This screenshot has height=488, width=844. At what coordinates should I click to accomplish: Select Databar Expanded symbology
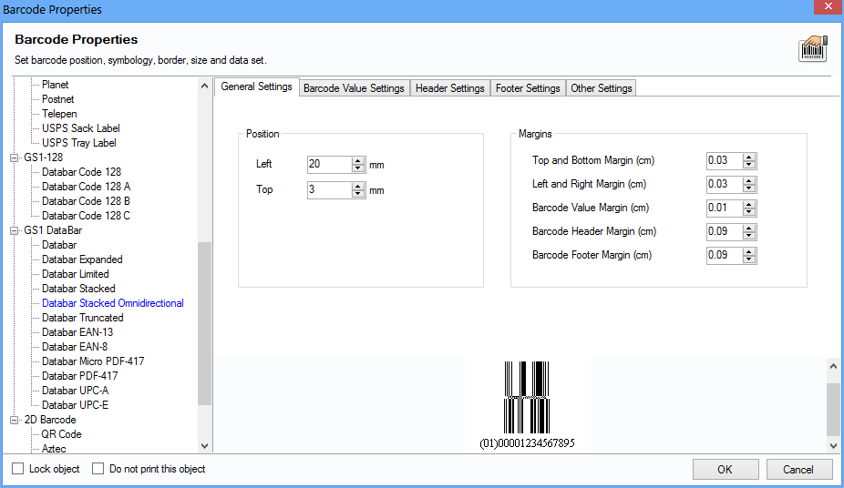[x=82, y=259]
